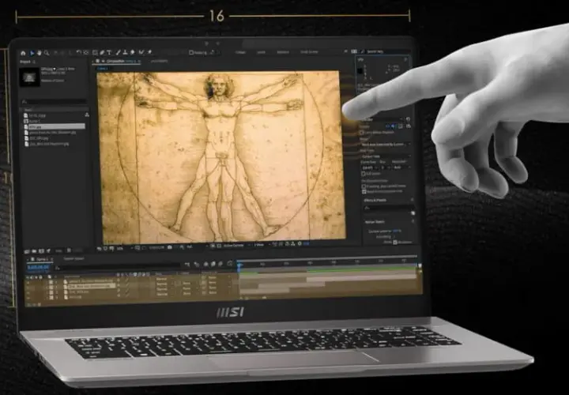Select the Eraser tool

click(x=133, y=53)
